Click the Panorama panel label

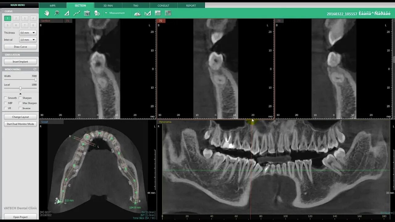point(165,122)
